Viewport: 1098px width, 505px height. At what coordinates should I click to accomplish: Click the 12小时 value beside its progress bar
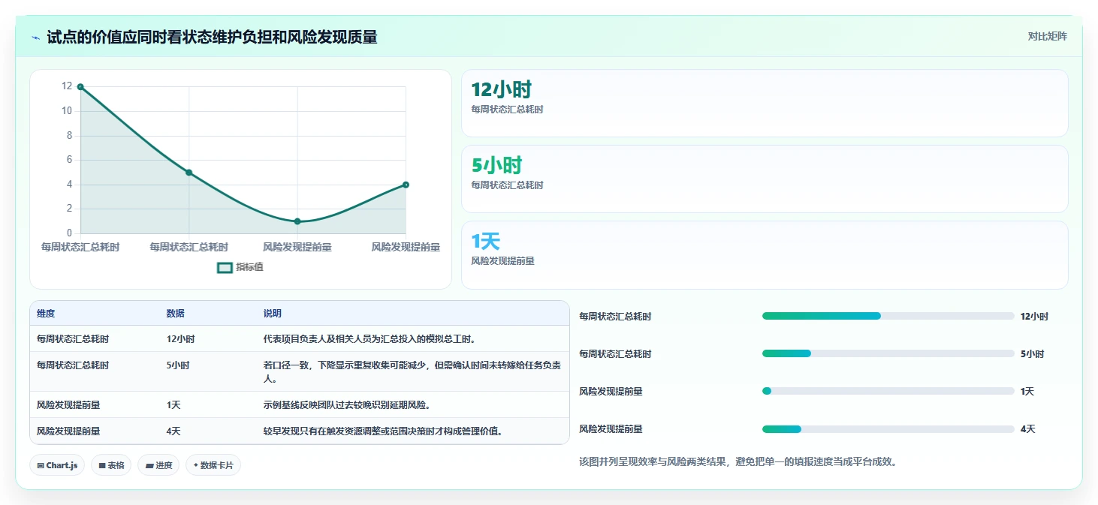1034,317
